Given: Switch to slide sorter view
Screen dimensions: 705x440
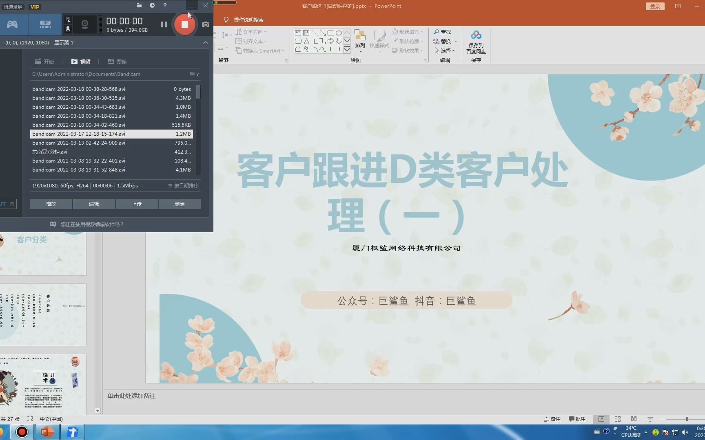Looking at the screenshot, I should click(x=617, y=419).
